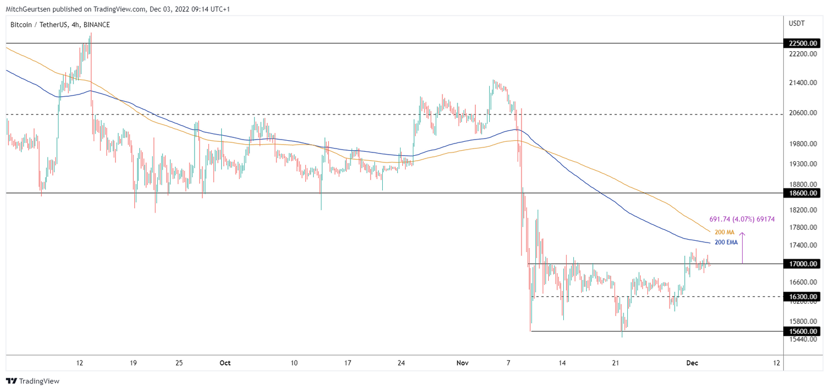Viewport: 829px width, 391px height.
Task: Click the date label 24 on the axis
Action: [x=401, y=363]
